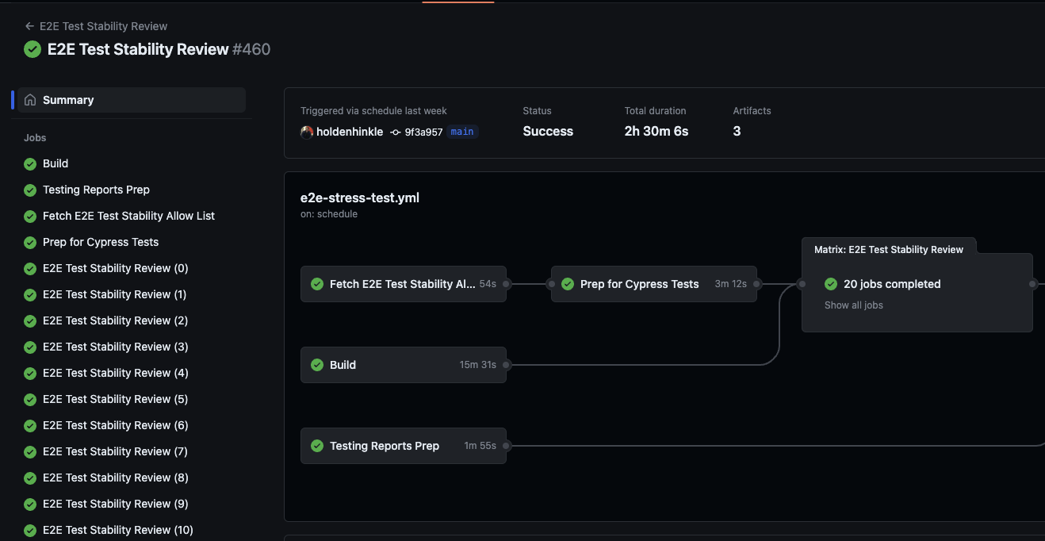Click the green check beside the workflow title

click(32, 49)
